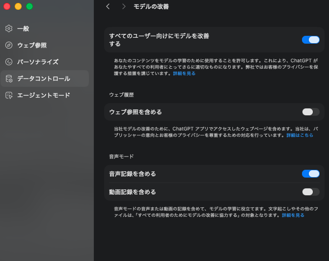Select the パーソナライズ label in the sidebar
The image size is (329, 261).
click(38, 62)
